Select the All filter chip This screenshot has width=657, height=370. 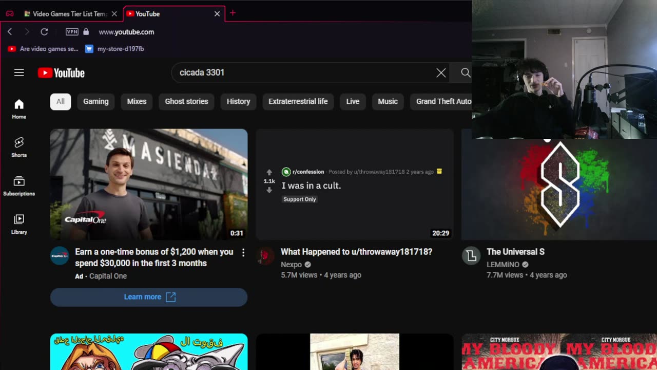pyautogui.click(x=61, y=101)
